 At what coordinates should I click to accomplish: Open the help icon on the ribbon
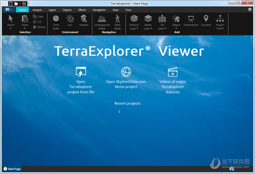coord(250,10)
